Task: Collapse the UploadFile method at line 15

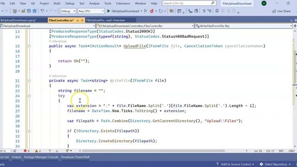Action: click(29, 46)
